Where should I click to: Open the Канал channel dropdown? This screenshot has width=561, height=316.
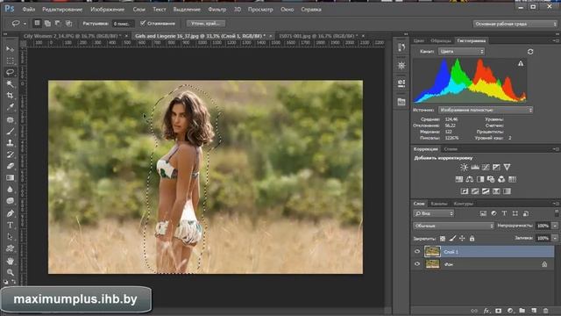pyautogui.click(x=461, y=52)
